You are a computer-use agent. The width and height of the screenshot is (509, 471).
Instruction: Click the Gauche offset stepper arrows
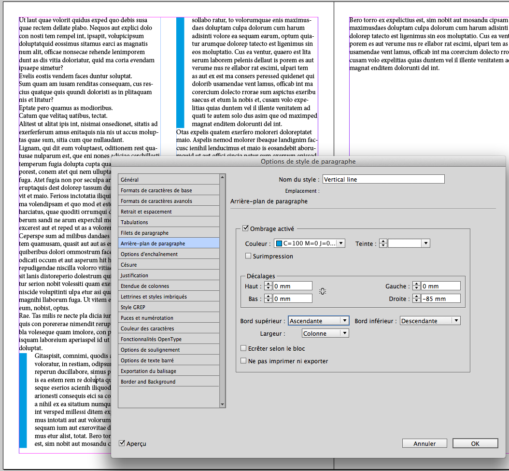coord(416,286)
